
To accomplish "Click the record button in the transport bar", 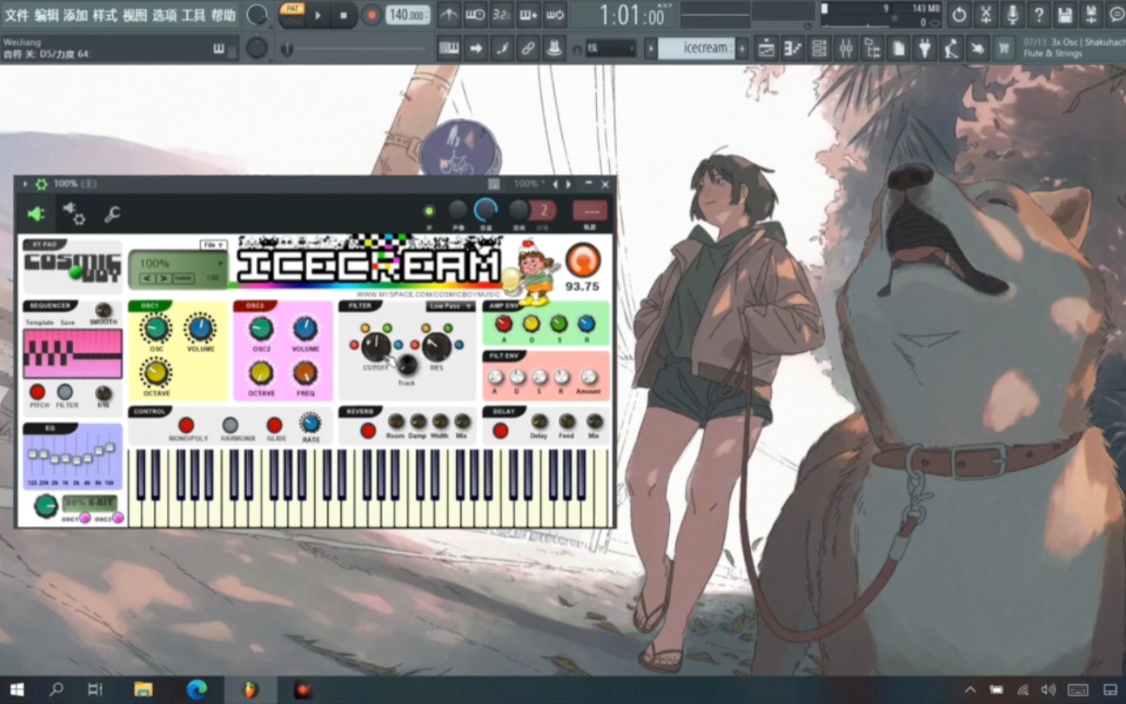I will 372,15.
